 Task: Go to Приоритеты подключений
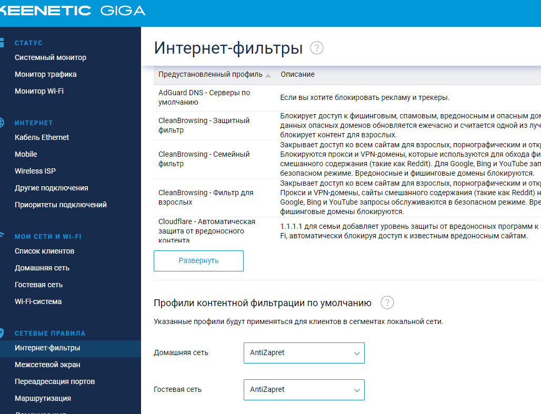point(61,205)
